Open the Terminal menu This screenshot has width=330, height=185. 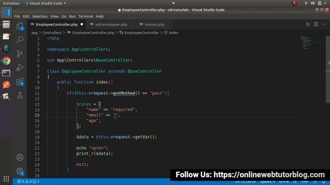point(86,16)
